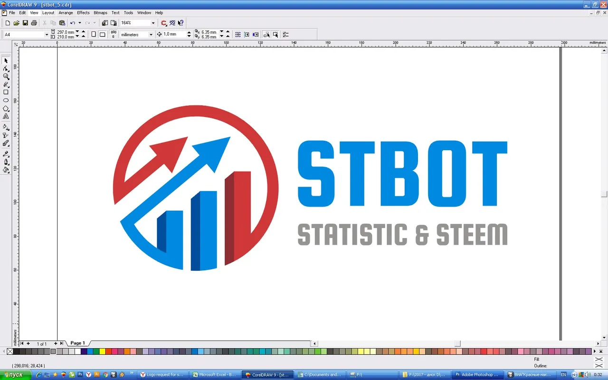Open the millimeters units dropdown
The height and width of the screenshot is (380, 608).
tap(151, 35)
